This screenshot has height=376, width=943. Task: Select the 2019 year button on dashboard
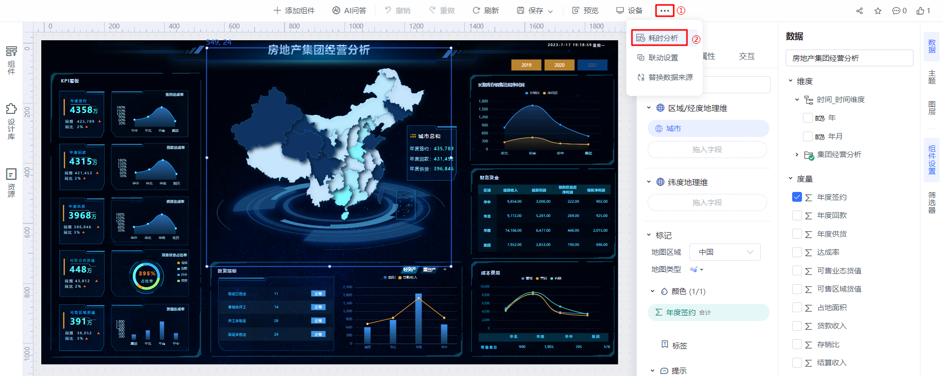click(x=526, y=65)
